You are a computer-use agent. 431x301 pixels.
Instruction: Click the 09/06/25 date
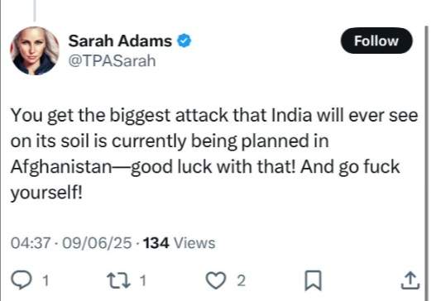97,243
